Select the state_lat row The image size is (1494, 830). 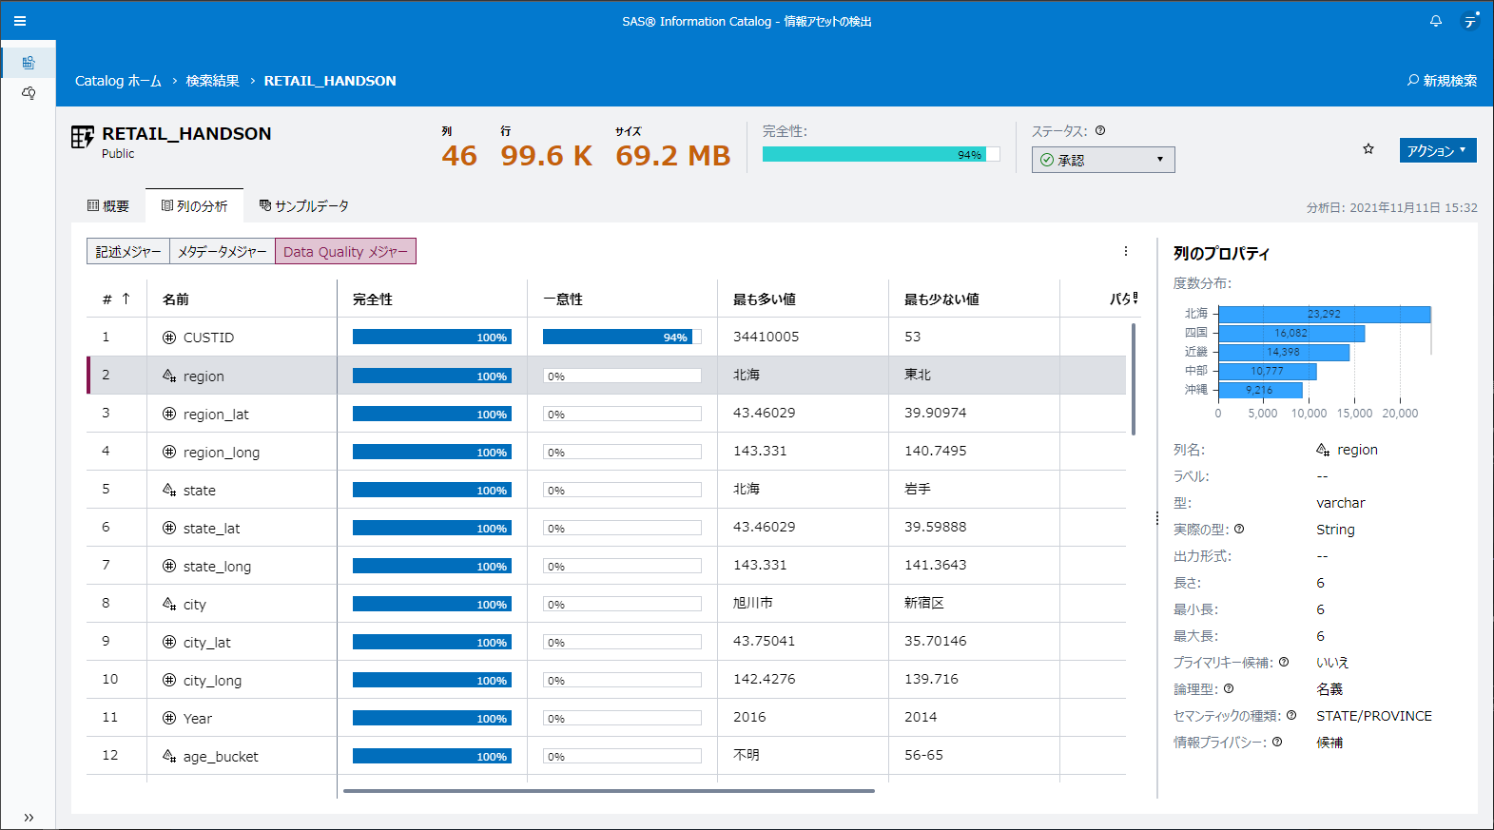coord(606,528)
